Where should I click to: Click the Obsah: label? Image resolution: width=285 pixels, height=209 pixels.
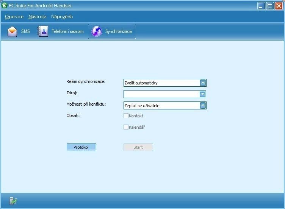[x=73, y=115]
